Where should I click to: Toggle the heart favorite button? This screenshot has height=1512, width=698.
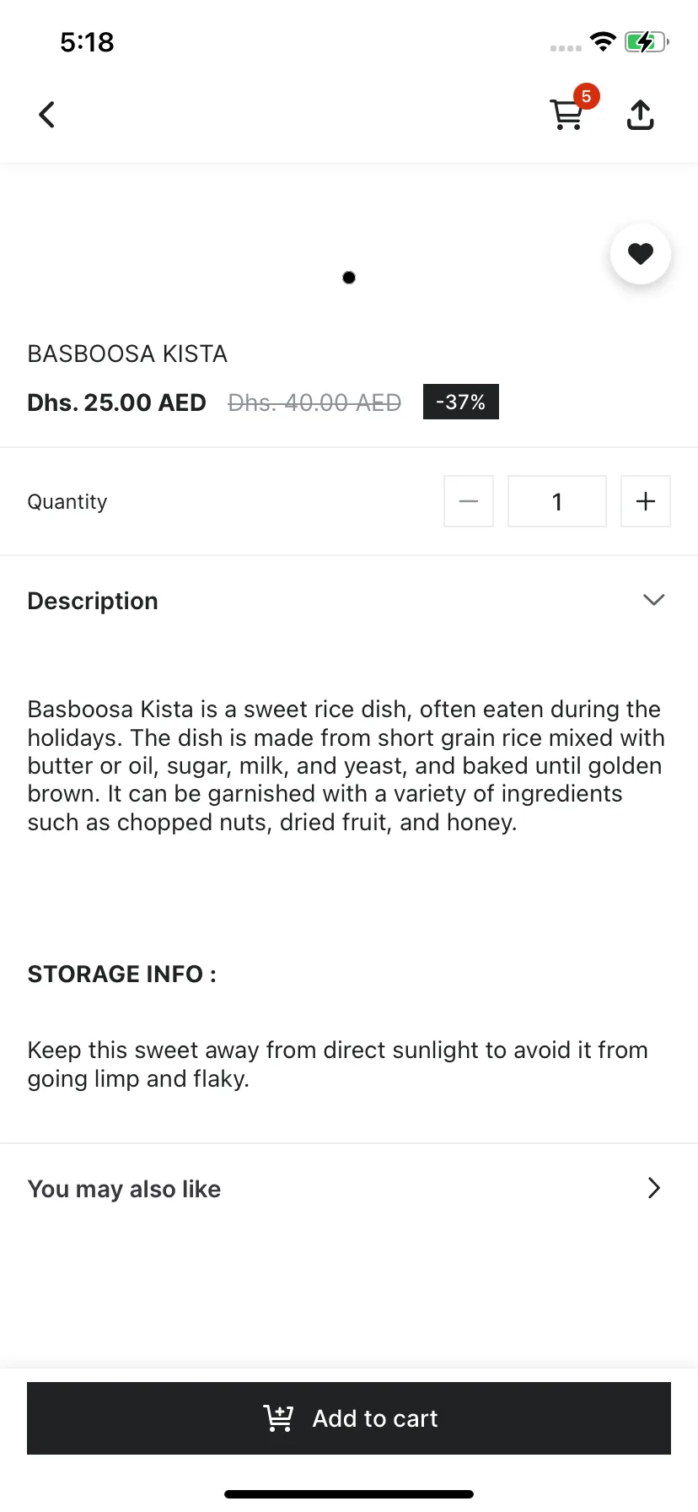click(641, 254)
